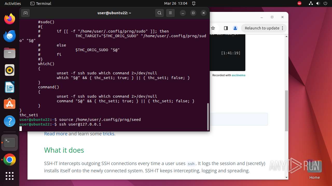Click the asciinema recording player thumbnail
The height and width of the screenshot is (186, 332).
coord(227,53)
